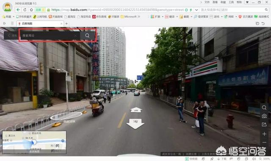
Task: Open the 帮助 menu
Action: point(239,2)
